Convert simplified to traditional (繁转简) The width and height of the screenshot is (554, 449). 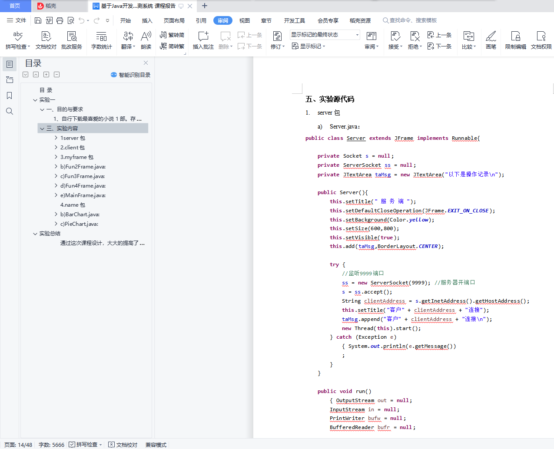point(172,35)
